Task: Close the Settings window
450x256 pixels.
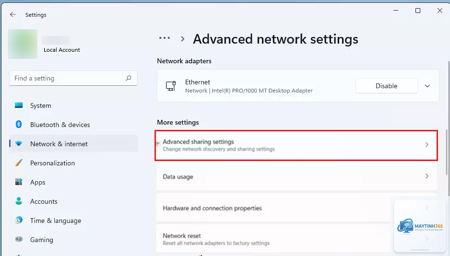Action: point(439,11)
